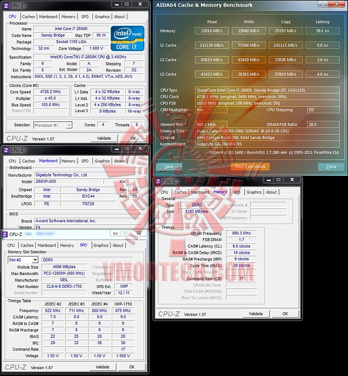
Task: Click the motherboard Model field Z68XP-UD5
Action: (x=69, y=182)
